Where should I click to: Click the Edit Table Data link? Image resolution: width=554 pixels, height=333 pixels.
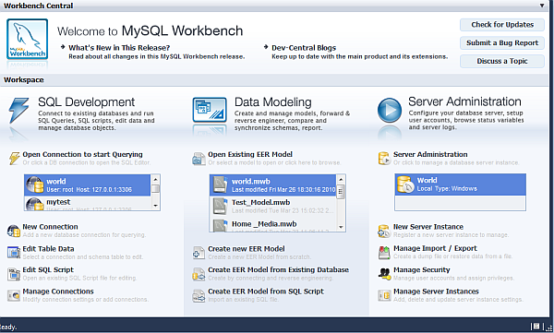(48, 249)
